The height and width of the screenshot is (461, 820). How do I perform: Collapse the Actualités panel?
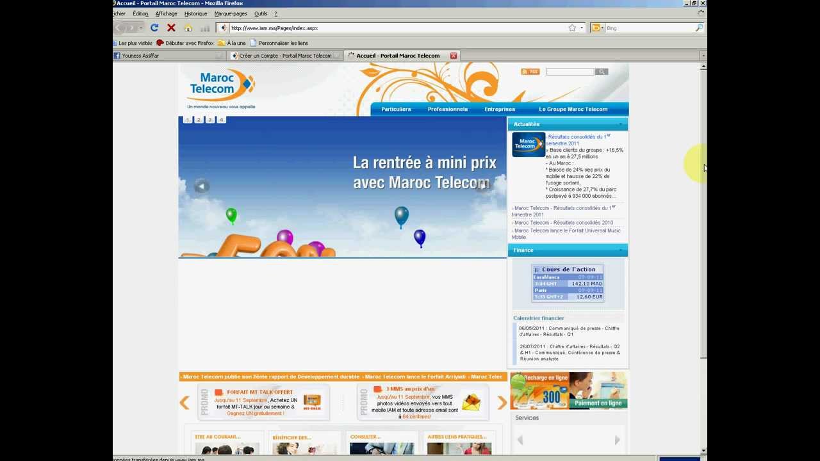tap(620, 124)
